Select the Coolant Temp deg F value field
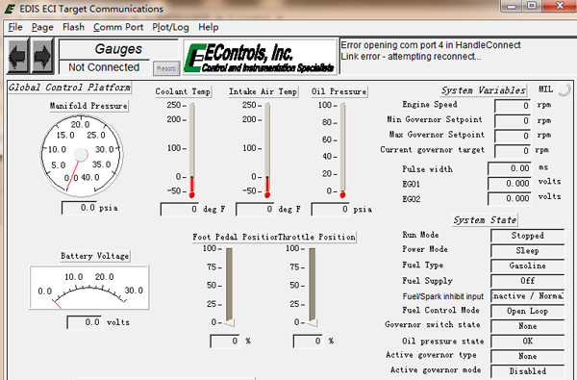The height and width of the screenshot is (380, 577). click(x=179, y=209)
